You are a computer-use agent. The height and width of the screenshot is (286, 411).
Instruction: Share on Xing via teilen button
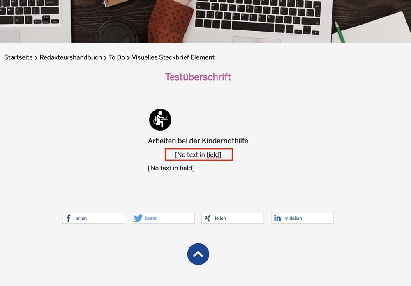pyautogui.click(x=233, y=218)
